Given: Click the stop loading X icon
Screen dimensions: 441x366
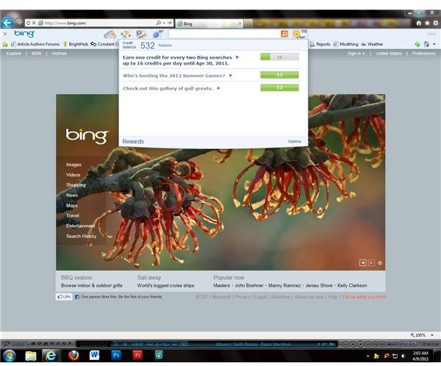Looking at the screenshot, I should pyautogui.click(x=34, y=23).
